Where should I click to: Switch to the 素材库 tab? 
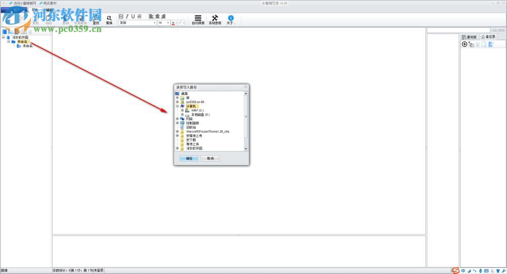tap(469, 37)
